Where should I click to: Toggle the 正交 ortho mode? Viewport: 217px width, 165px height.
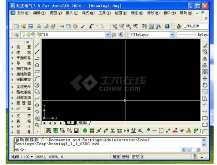(135, 157)
